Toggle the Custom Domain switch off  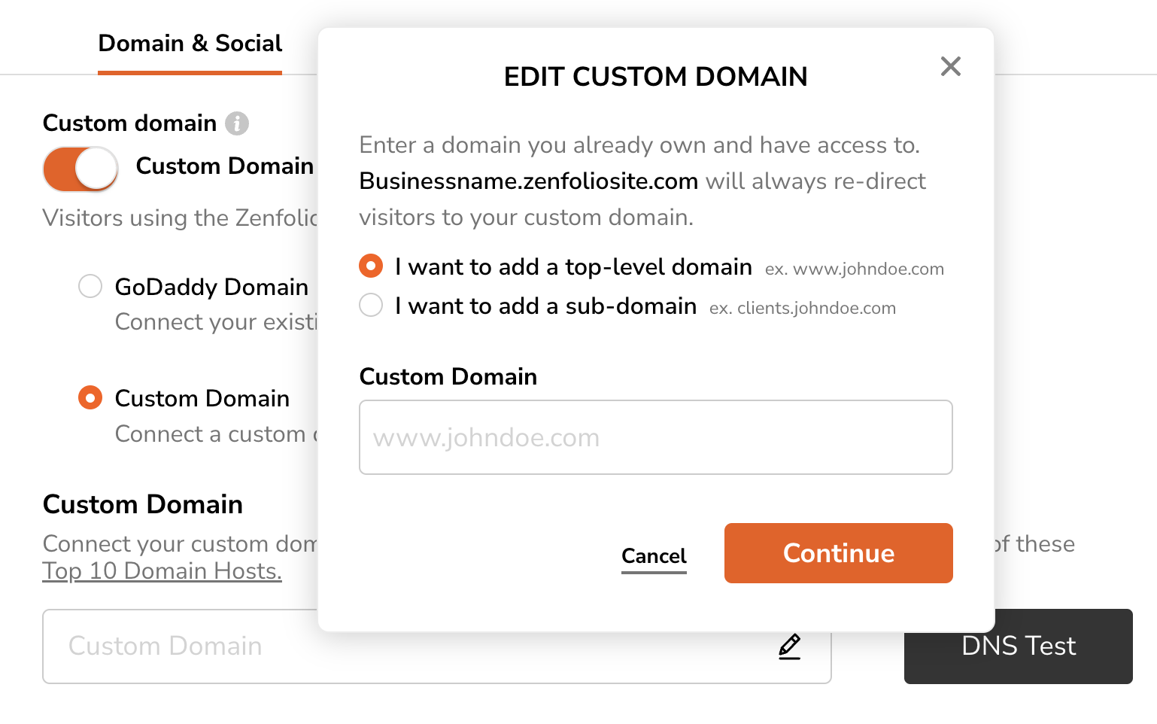pos(80,169)
